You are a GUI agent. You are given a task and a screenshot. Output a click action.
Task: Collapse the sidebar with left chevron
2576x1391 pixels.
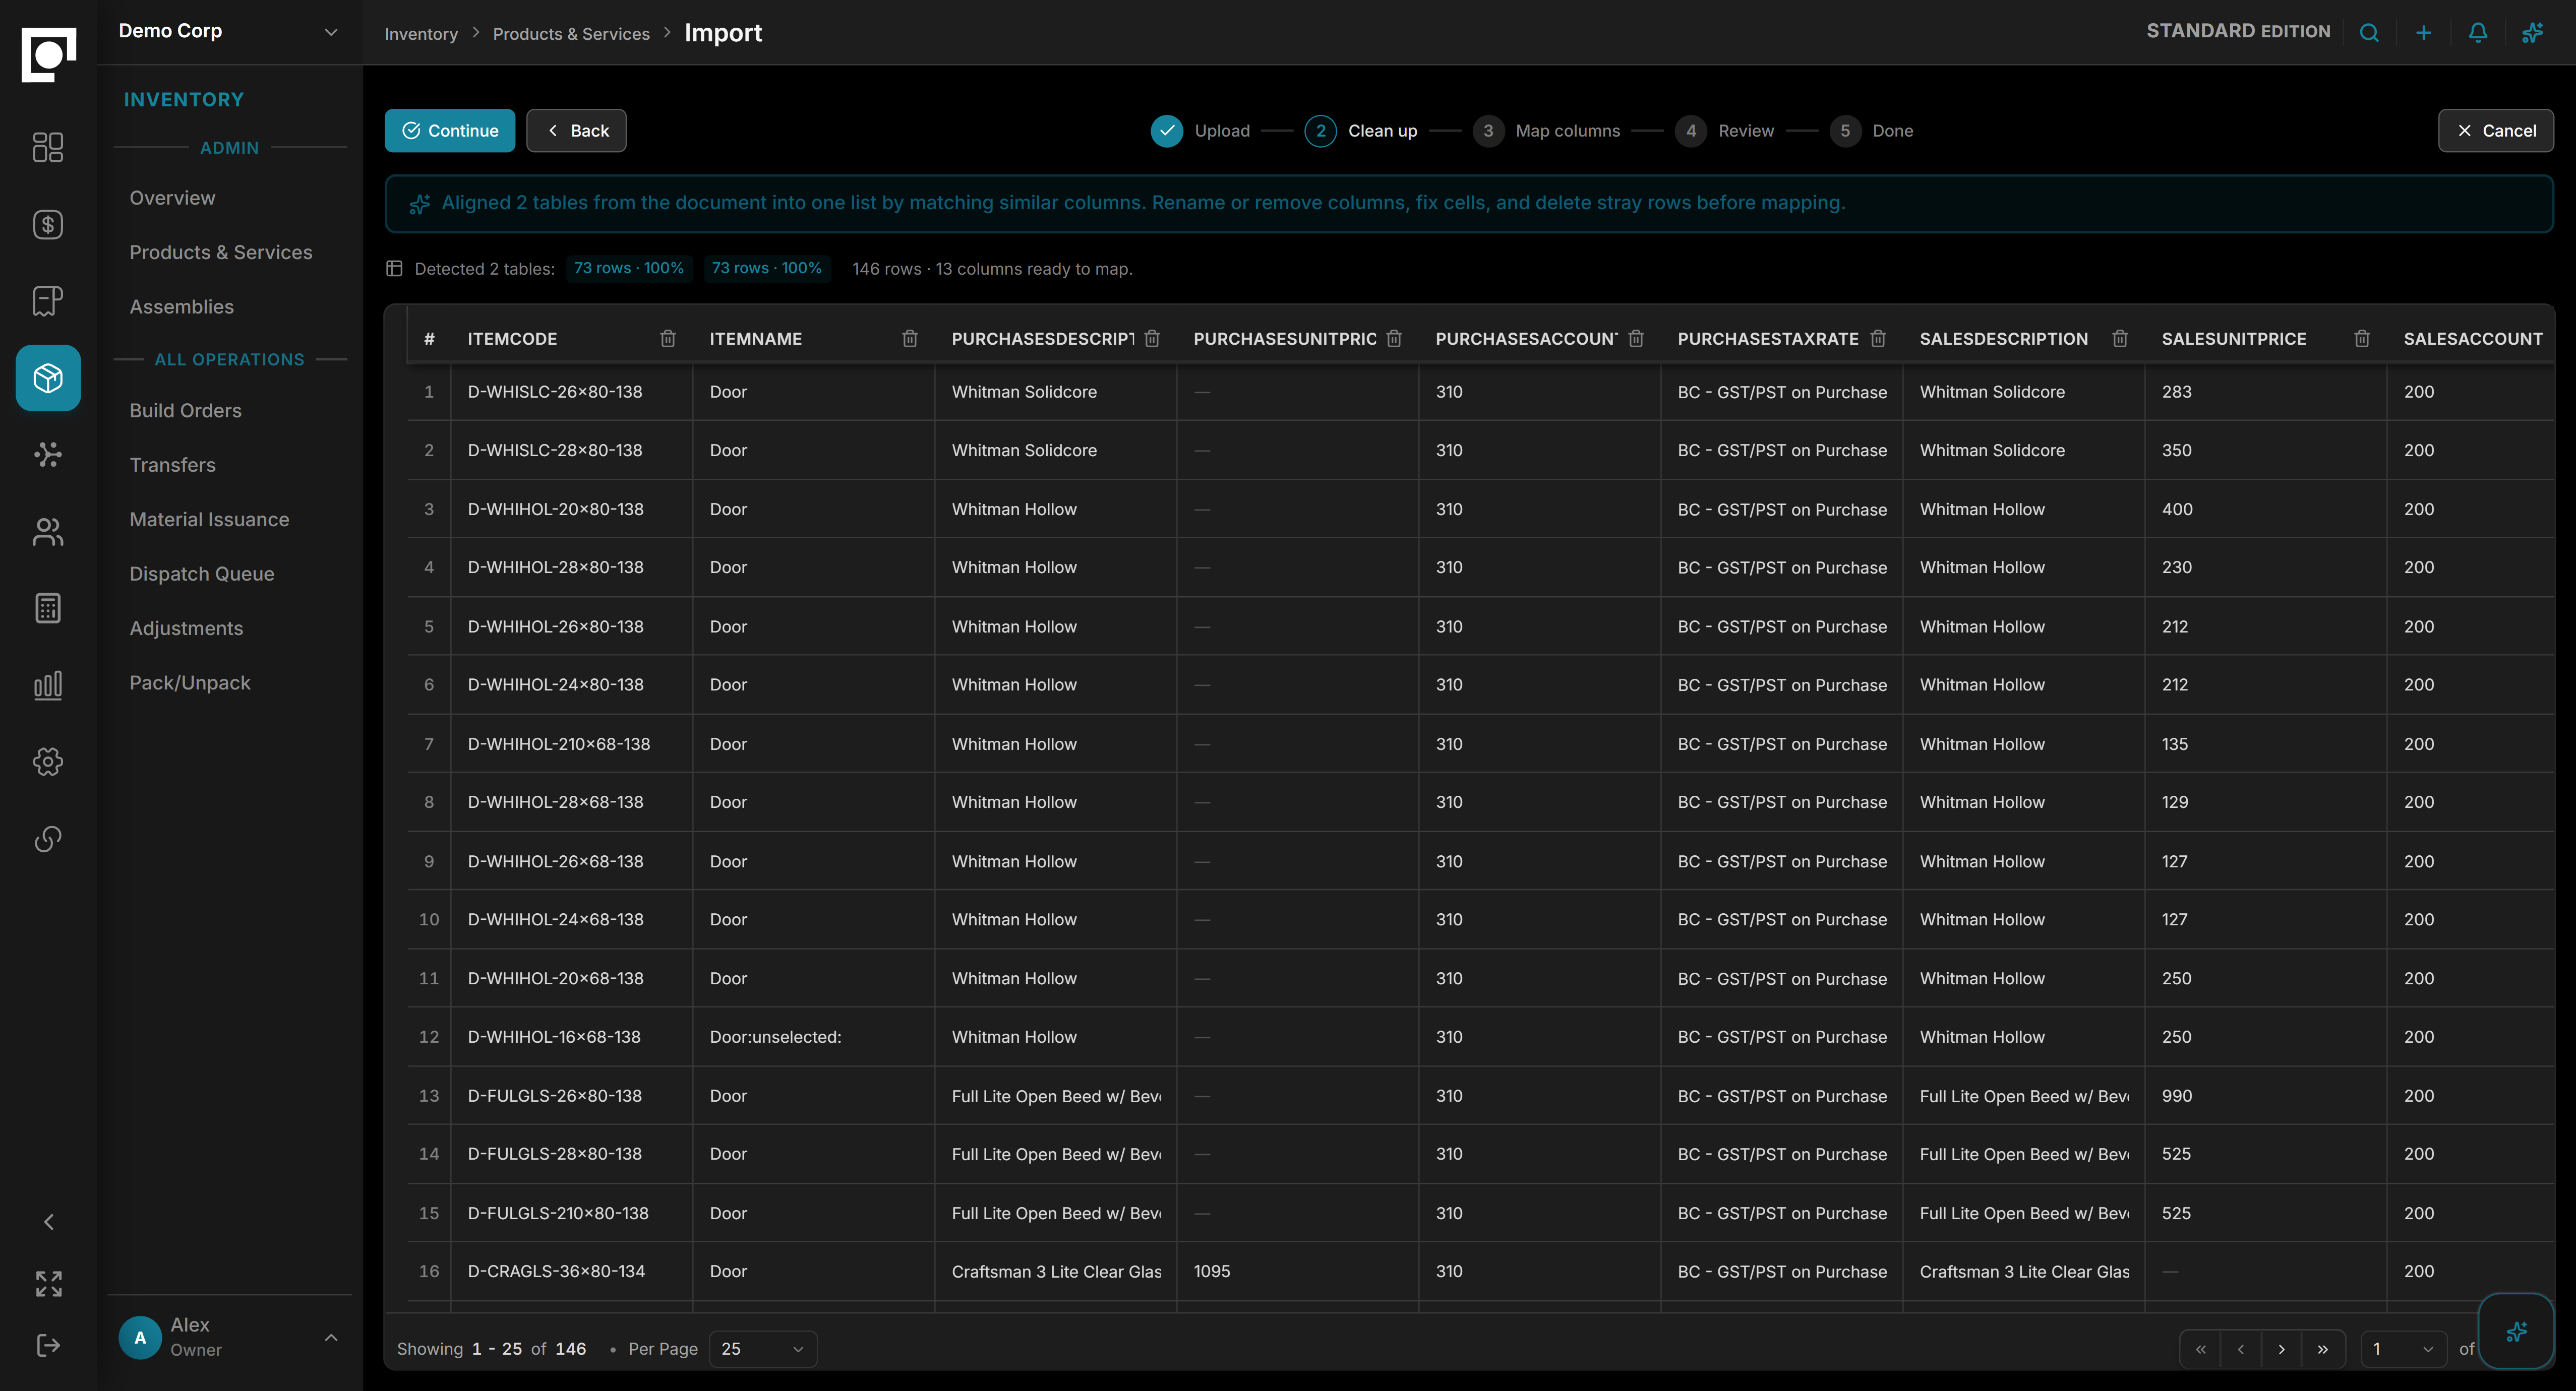pyautogui.click(x=48, y=1222)
